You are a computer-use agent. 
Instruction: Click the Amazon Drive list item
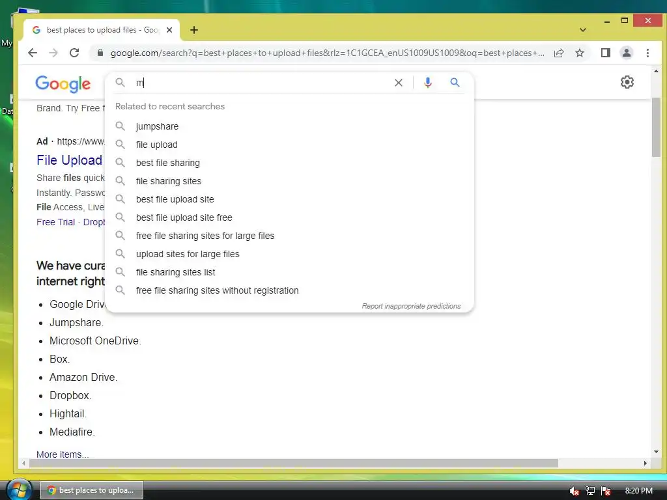(x=83, y=377)
